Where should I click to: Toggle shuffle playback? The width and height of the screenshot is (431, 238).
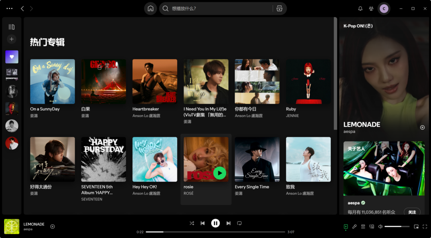(192, 223)
